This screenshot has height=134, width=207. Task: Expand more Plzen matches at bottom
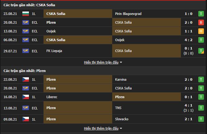103,128
